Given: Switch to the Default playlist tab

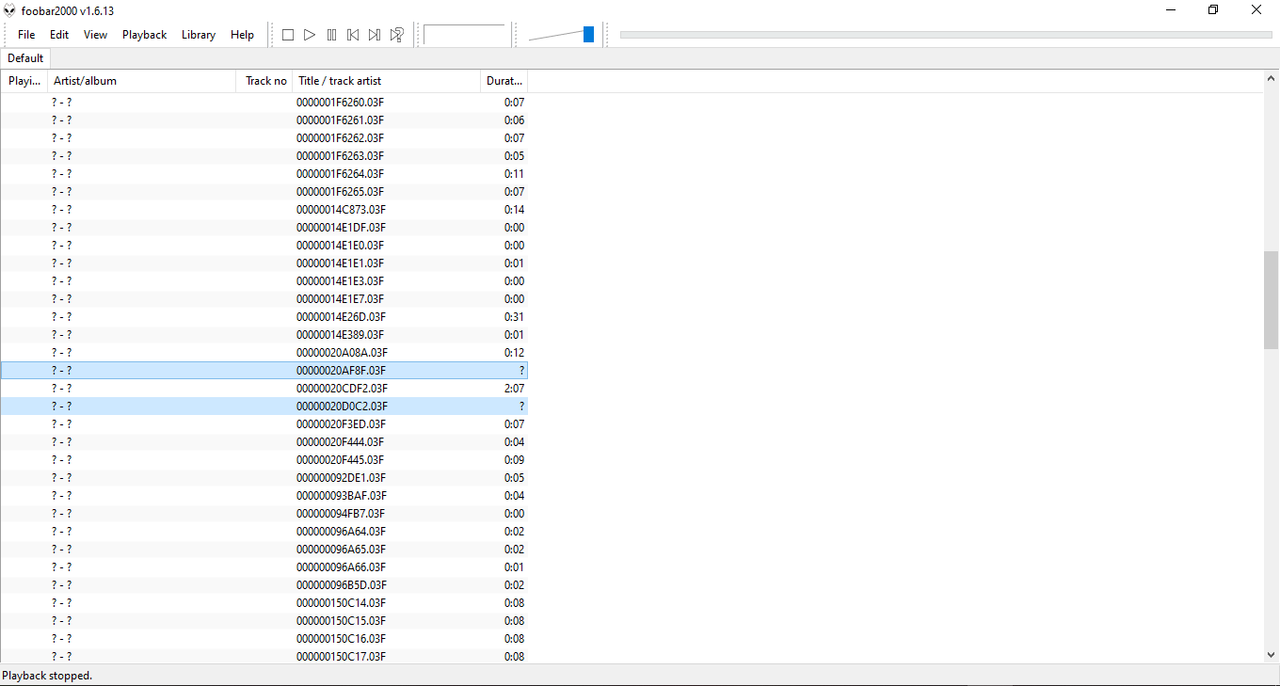Looking at the screenshot, I should click(x=24, y=57).
